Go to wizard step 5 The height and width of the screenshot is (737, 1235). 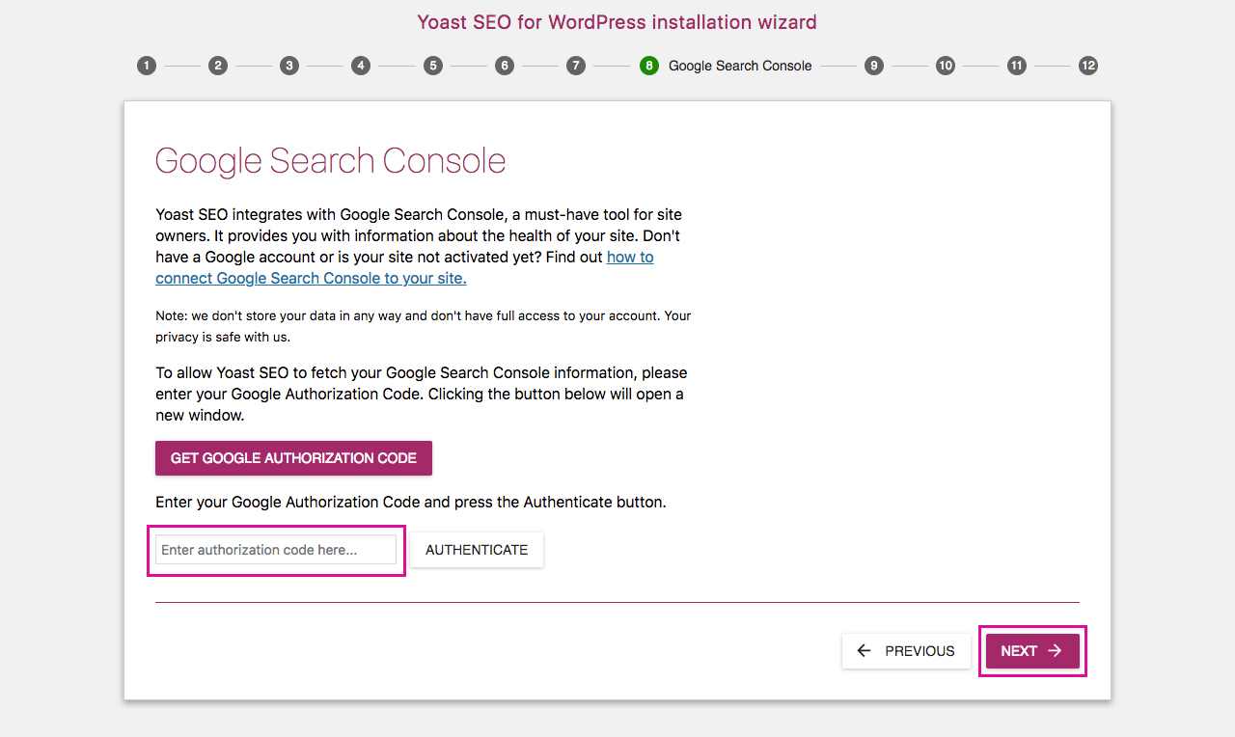click(433, 66)
